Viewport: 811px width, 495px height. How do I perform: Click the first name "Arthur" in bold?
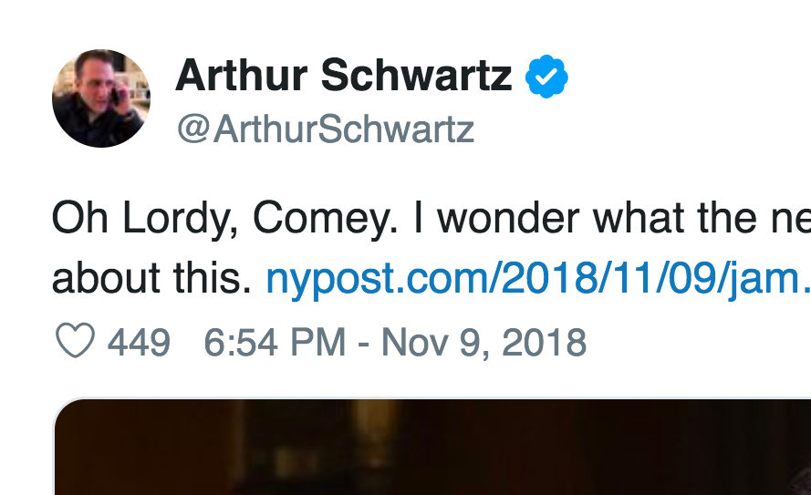(242, 76)
